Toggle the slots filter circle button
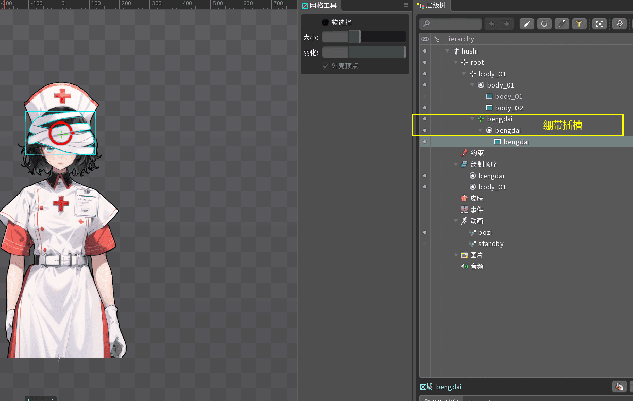Viewport: 633px width, 401px height. click(x=544, y=24)
